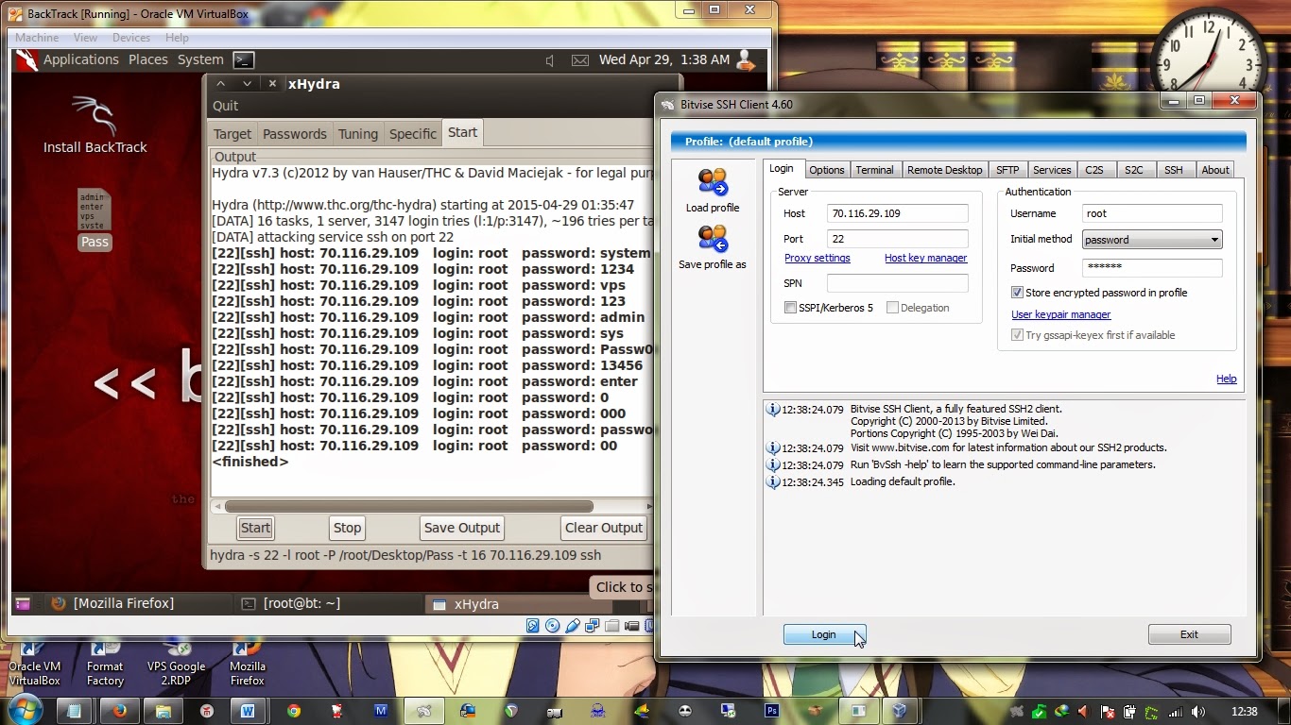The height and width of the screenshot is (725, 1291).
Task: Click the mail envelope icon in BackTrack panel
Action: point(580,60)
